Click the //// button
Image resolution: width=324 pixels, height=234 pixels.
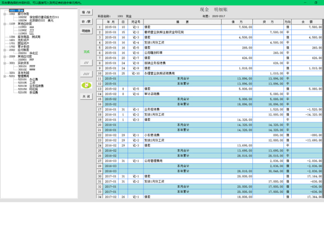[x=86, y=74]
